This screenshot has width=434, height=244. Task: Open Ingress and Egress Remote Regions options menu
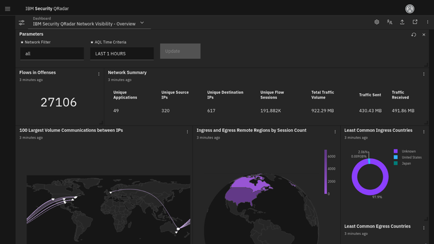pos(335,132)
